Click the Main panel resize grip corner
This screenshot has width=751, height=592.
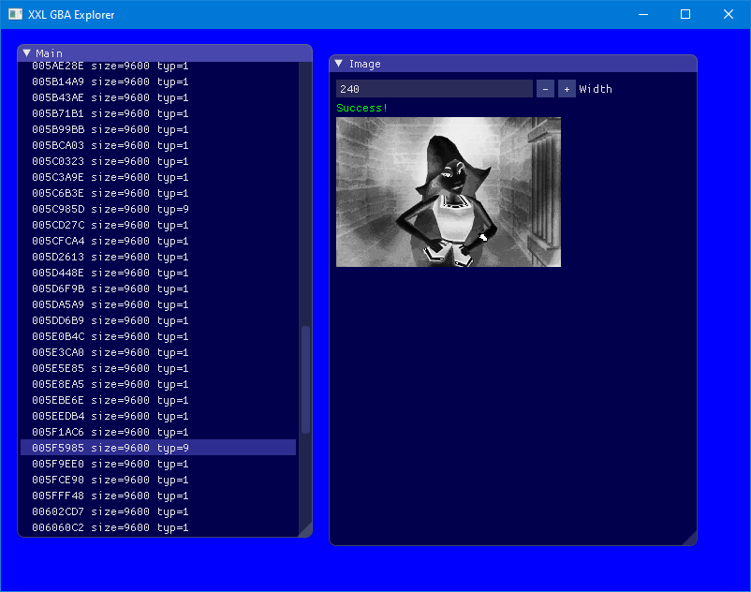coord(305,530)
